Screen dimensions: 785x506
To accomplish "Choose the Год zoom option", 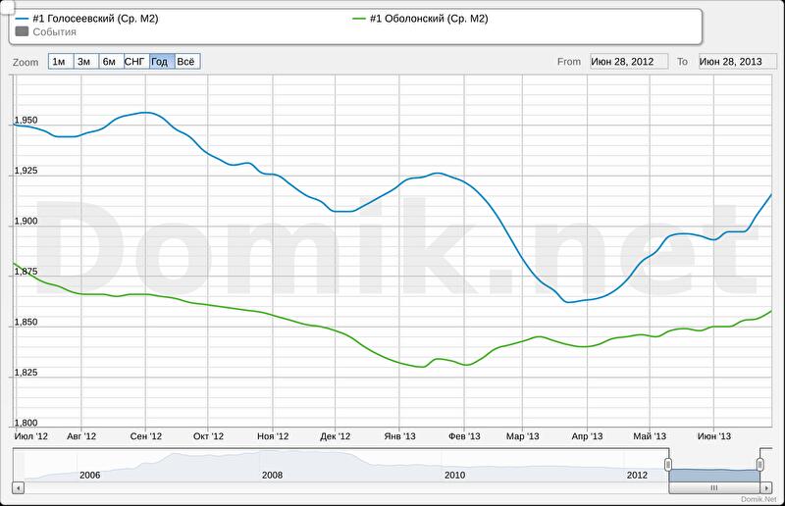I will (161, 62).
